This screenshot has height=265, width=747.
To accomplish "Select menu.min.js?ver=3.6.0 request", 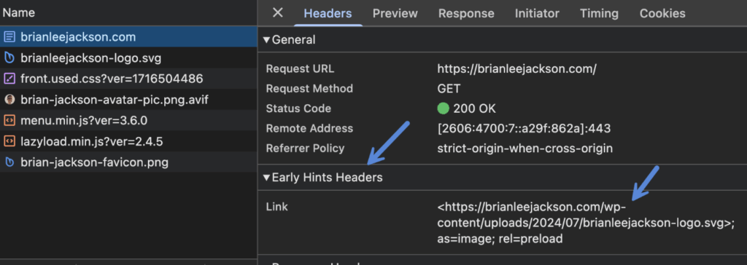I will [128, 120].
